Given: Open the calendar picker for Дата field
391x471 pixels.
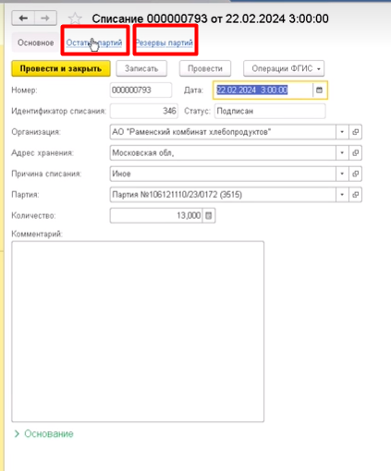Looking at the screenshot, I should point(320,91).
